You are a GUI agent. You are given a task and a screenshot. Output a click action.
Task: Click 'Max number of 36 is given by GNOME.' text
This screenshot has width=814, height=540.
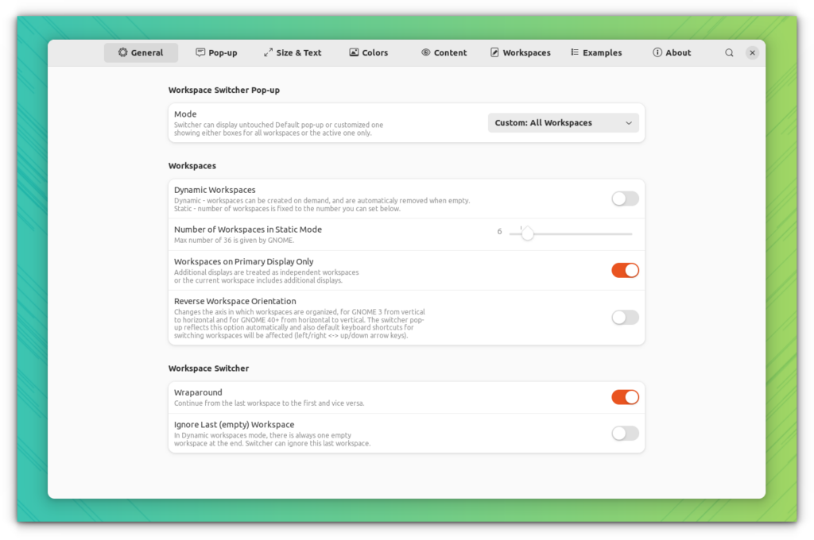[235, 240]
